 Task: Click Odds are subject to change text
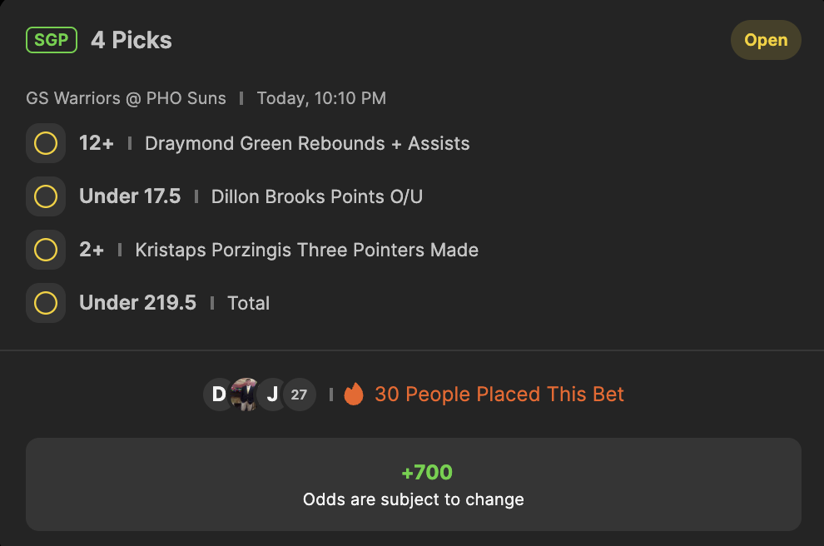[413, 499]
